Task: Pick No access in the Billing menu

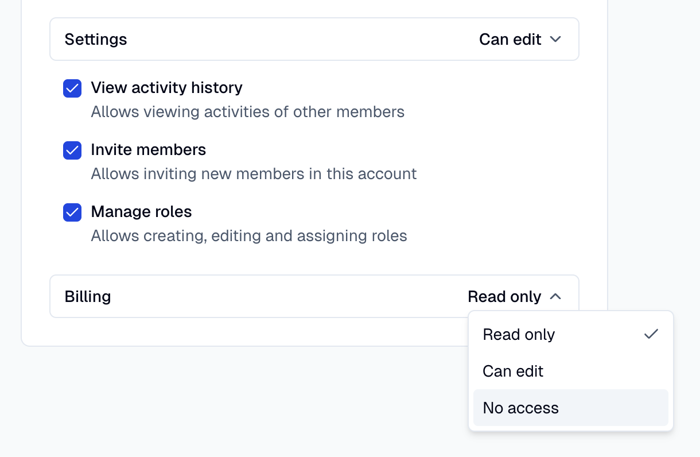Action: tap(571, 408)
